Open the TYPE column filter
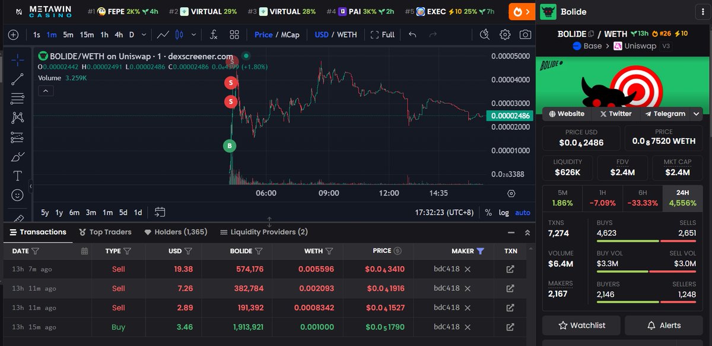Screen dimensions: 712x346 coord(126,251)
